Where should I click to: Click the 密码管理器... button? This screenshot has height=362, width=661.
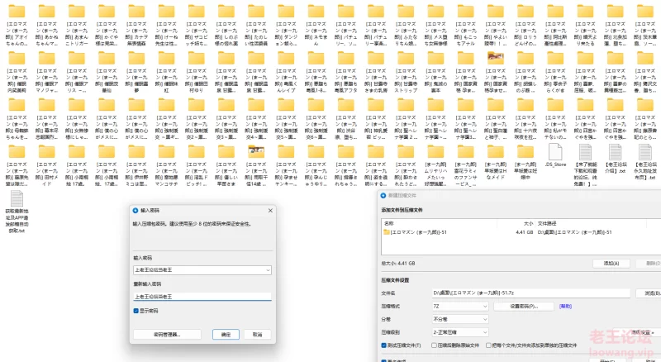[167, 334]
